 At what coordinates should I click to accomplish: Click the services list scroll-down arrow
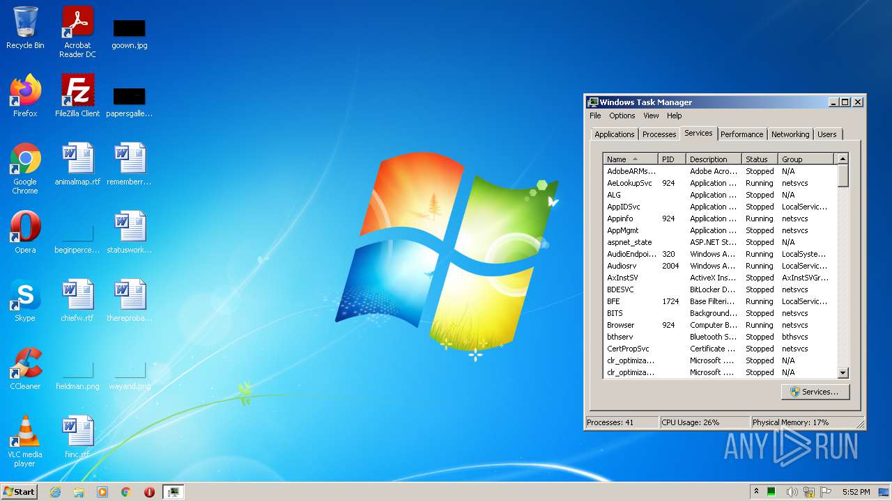click(843, 372)
